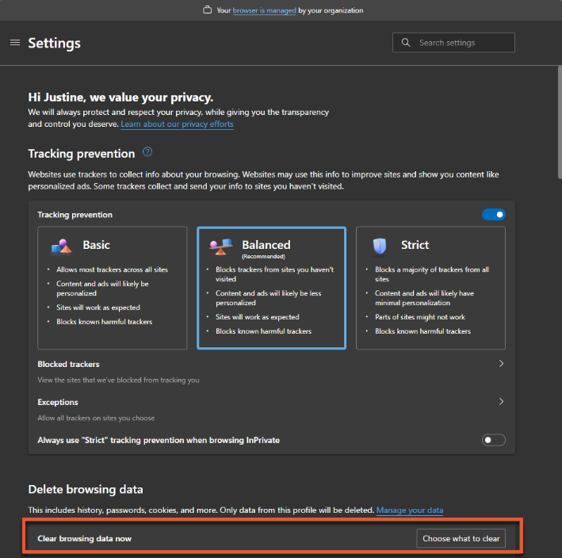Turn off the Tracking prevention toggle

(x=494, y=215)
